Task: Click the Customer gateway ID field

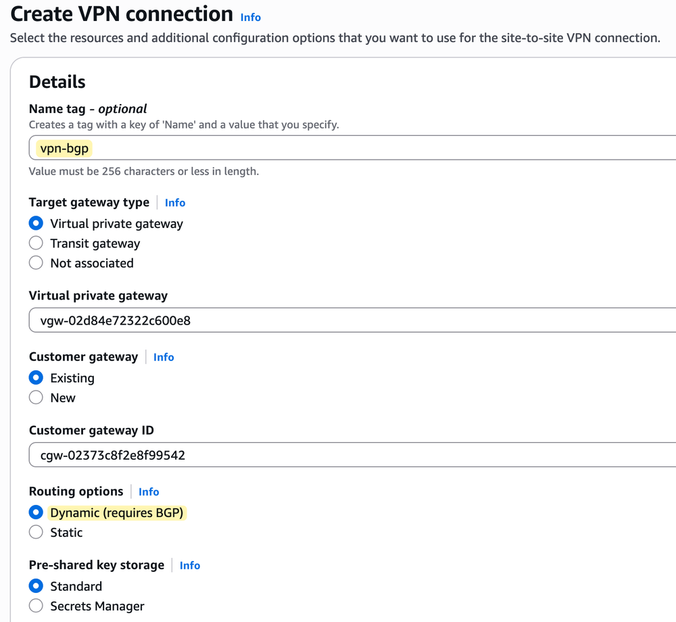Action: tap(270, 454)
